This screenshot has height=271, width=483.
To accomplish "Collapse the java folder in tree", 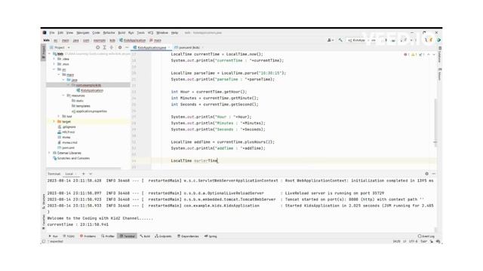I will tap(63, 80).
